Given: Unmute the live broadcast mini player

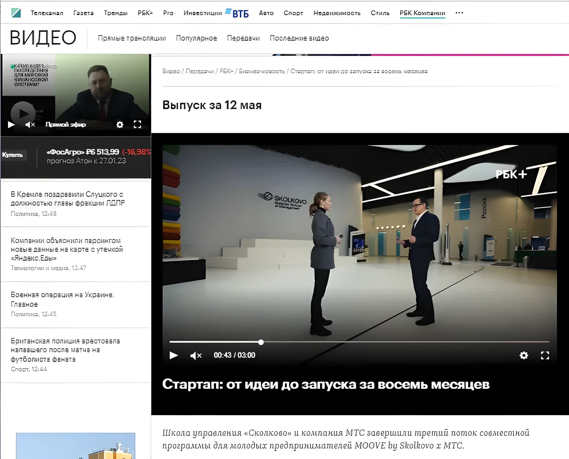Looking at the screenshot, I should [30, 125].
